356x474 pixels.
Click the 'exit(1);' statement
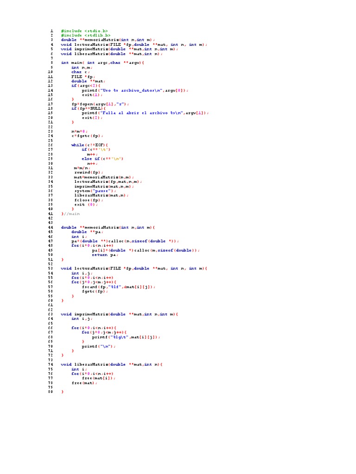[92, 95]
